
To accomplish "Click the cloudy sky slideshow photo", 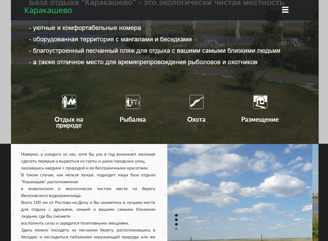I will point(240,192).
